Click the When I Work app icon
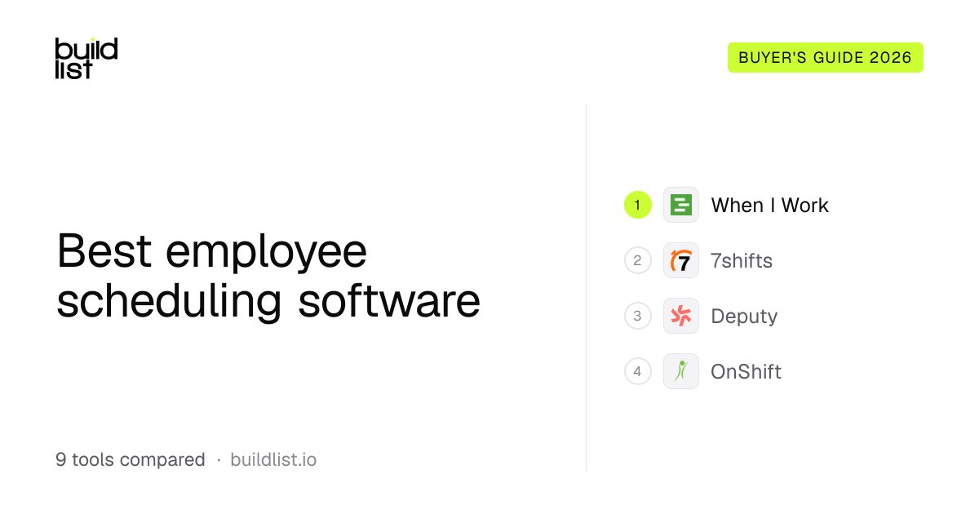 (681, 205)
